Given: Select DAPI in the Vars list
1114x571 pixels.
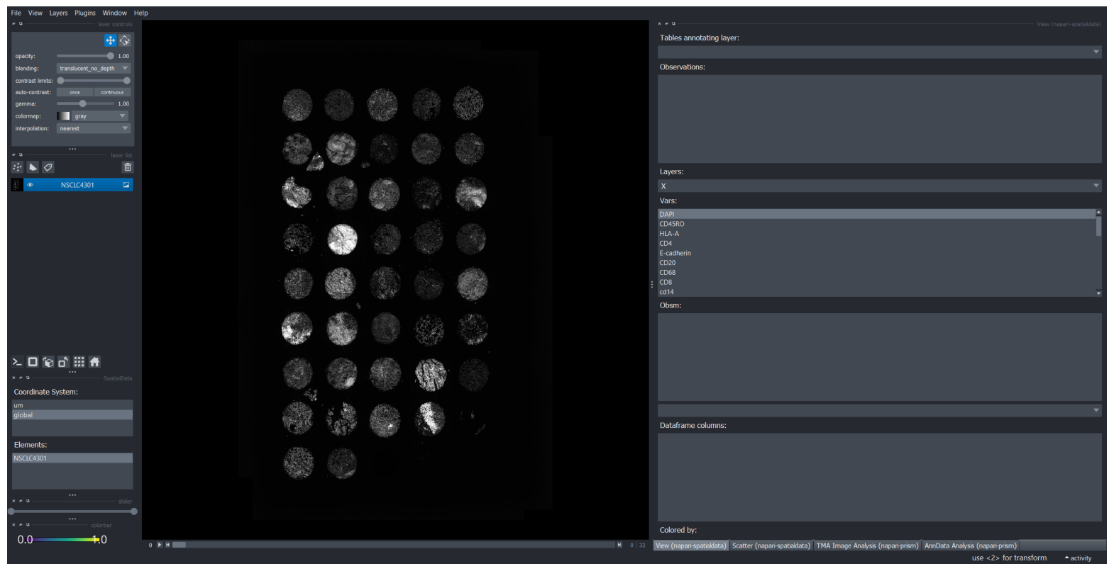Looking at the screenshot, I should (x=876, y=214).
